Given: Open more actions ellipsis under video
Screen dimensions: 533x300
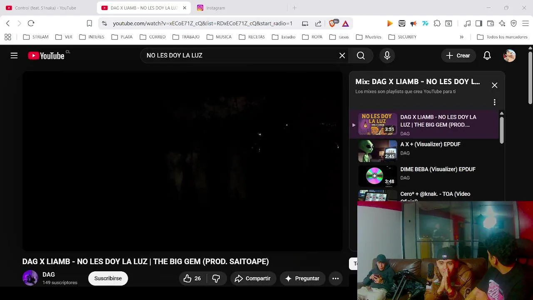Looking at the screenshot, I should pyautogui.click(x=336, y=278).
